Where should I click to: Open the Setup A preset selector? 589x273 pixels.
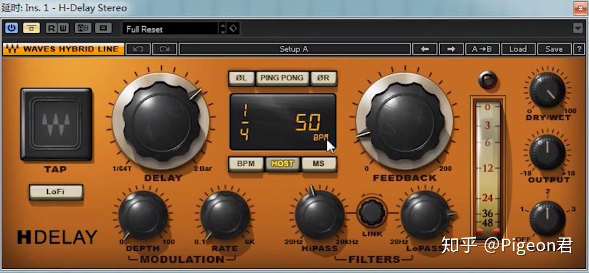point(294,49)
